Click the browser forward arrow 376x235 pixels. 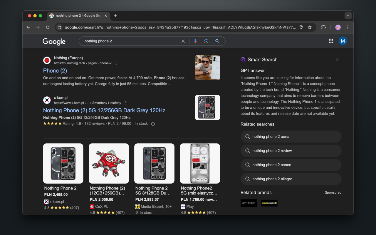point(38,27)
